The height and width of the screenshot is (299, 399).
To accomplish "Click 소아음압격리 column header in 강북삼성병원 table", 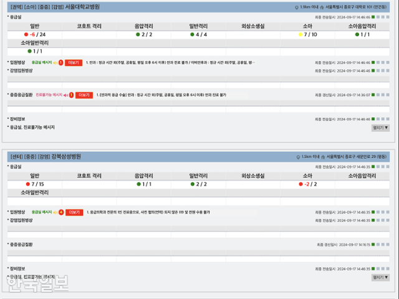I will (x=362, y=176).
